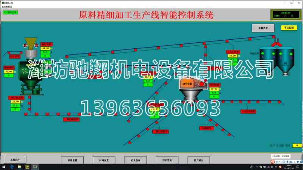
Task: Show hidden system tray icons chevron
Action: 257,167
